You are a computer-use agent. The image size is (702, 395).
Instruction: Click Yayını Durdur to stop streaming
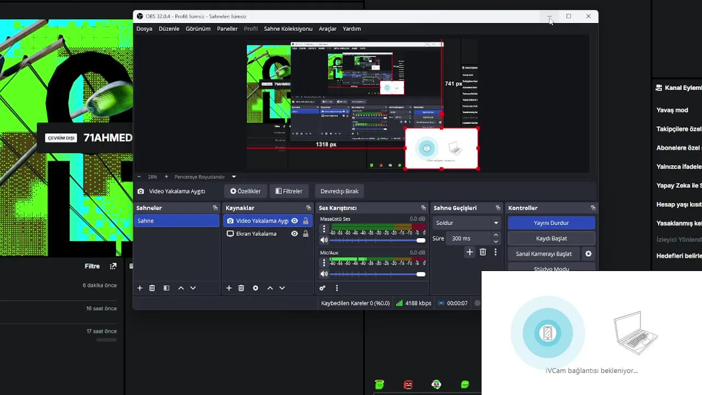(551, 223)
